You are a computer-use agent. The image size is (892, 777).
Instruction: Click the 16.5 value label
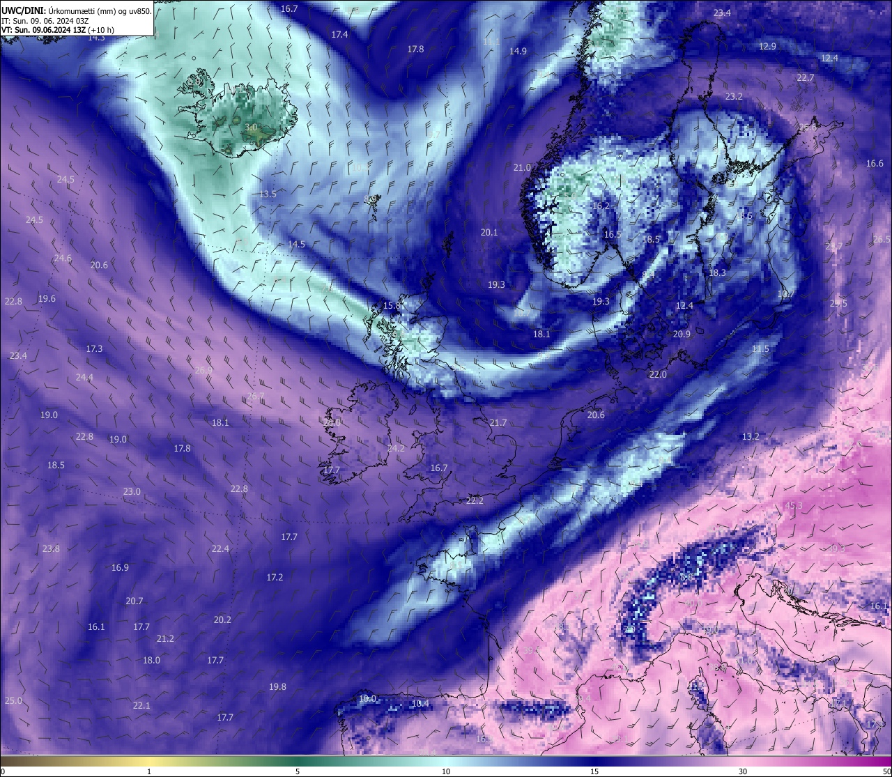[x=612, y=234]
